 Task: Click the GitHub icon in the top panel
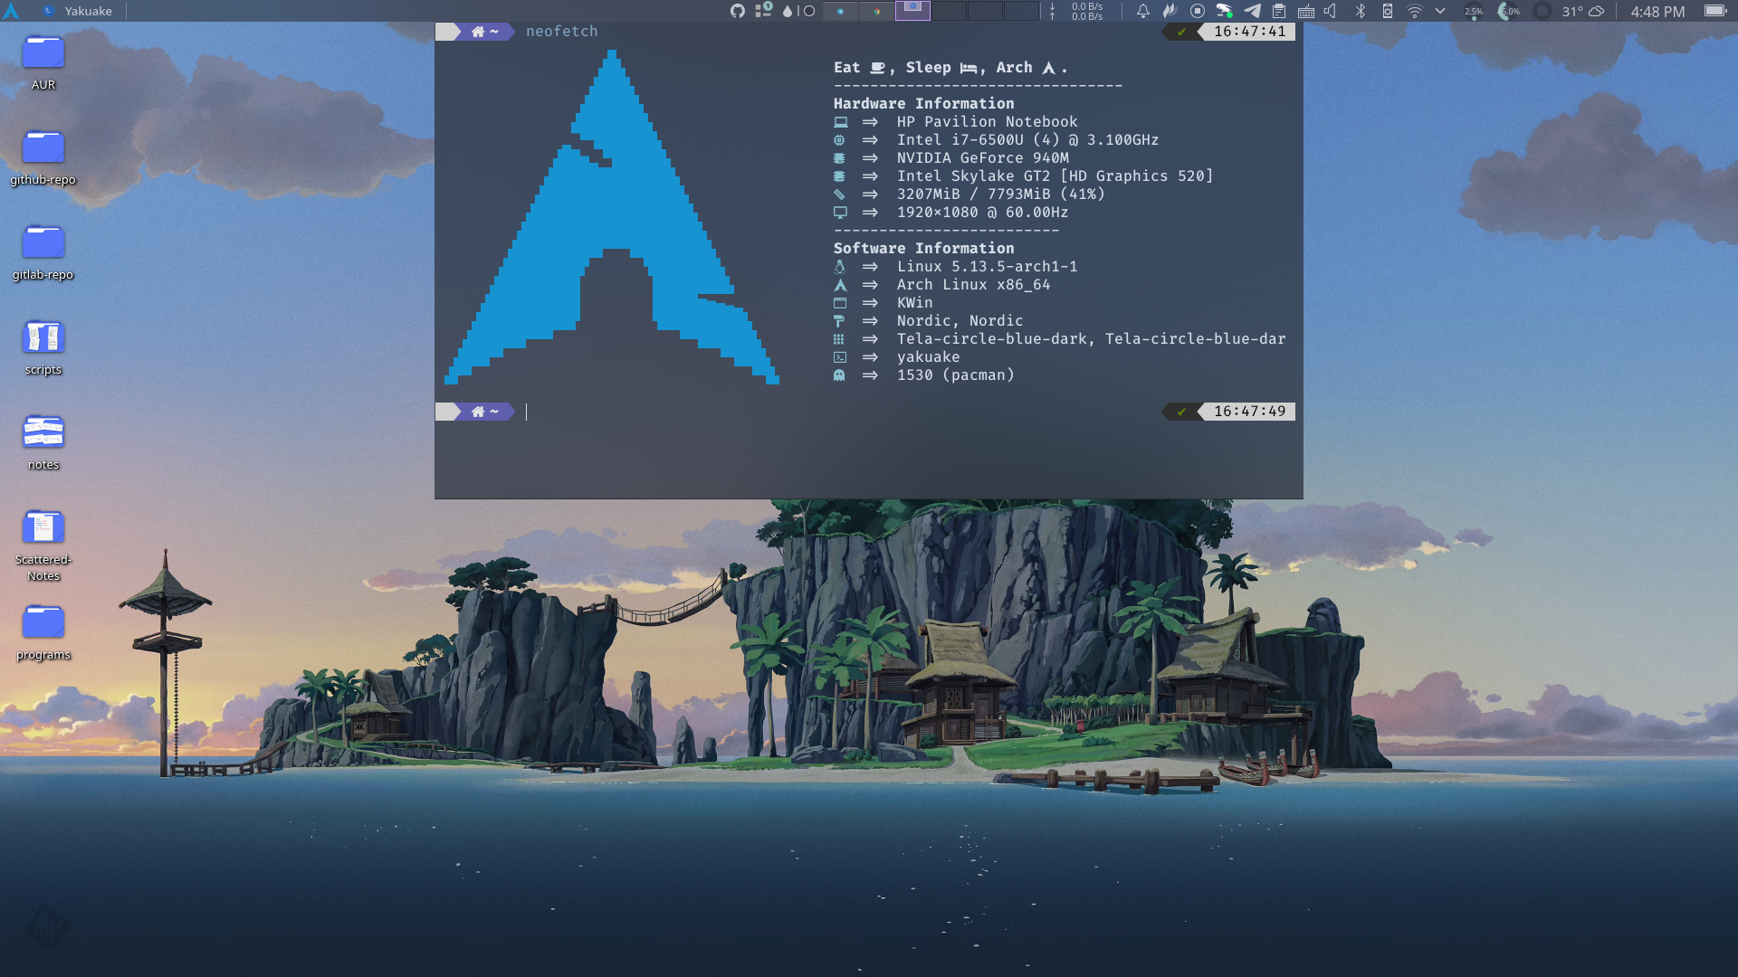point(738,11)
